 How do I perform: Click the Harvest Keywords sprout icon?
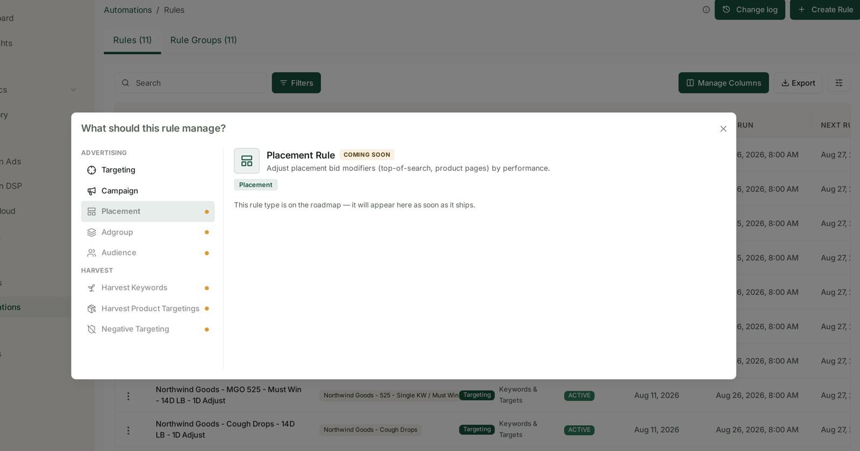click(92, 288)
